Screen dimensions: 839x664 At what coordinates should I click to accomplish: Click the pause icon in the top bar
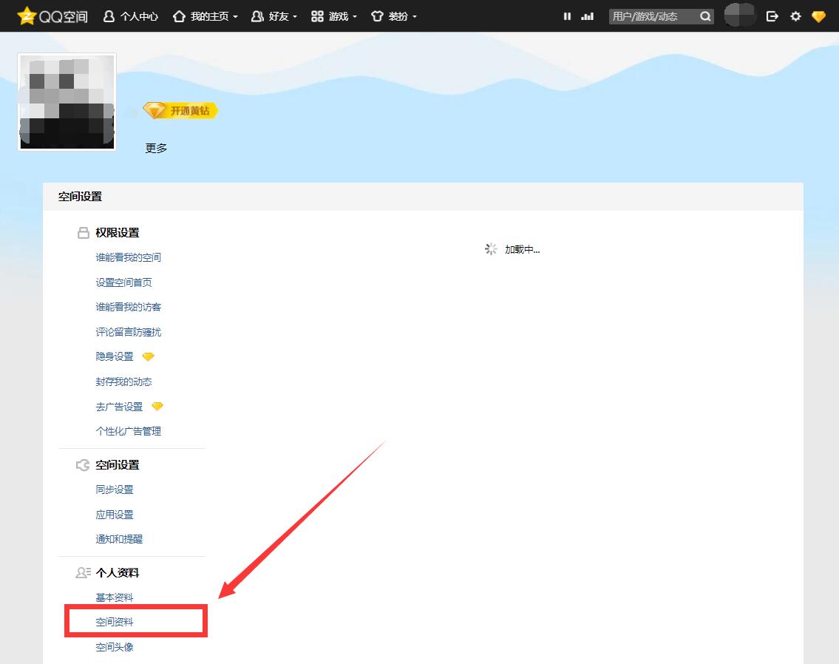[x=566, y=16]
